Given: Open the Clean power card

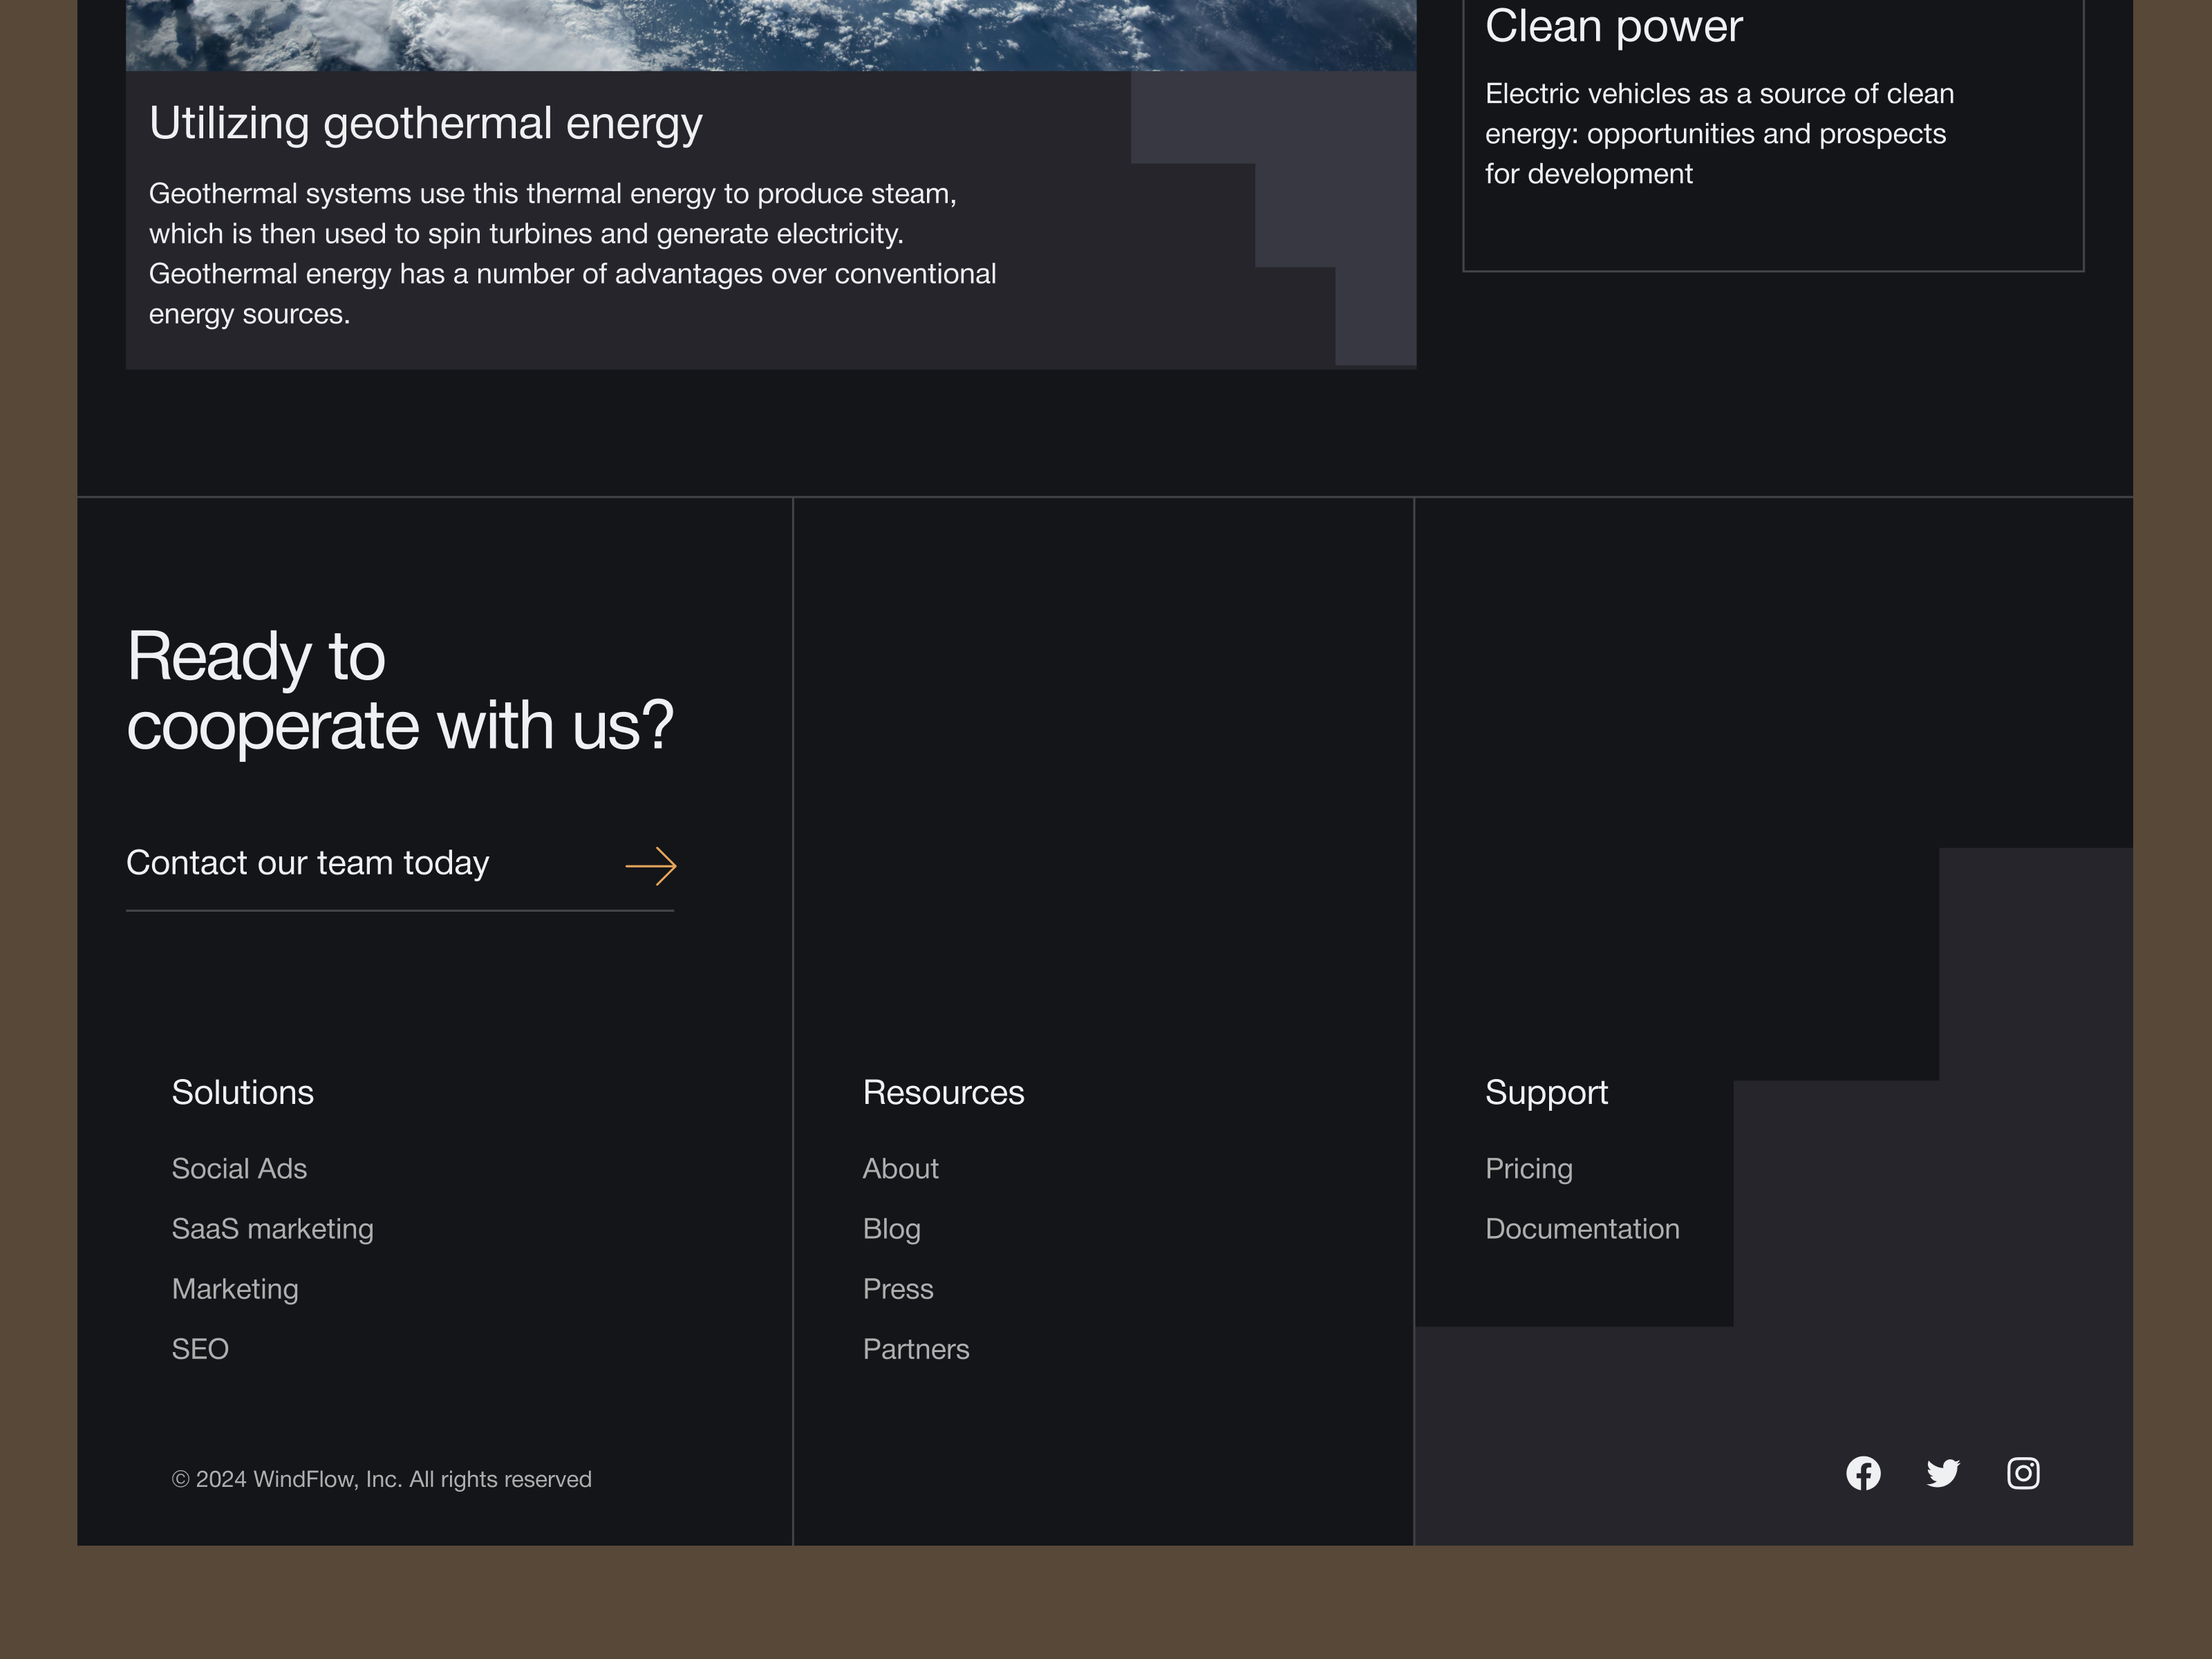Looking at the screenshot, I should pos(1613,26).
